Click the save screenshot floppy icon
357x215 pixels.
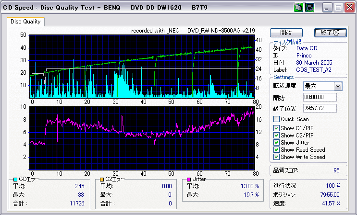click(309, 8)
